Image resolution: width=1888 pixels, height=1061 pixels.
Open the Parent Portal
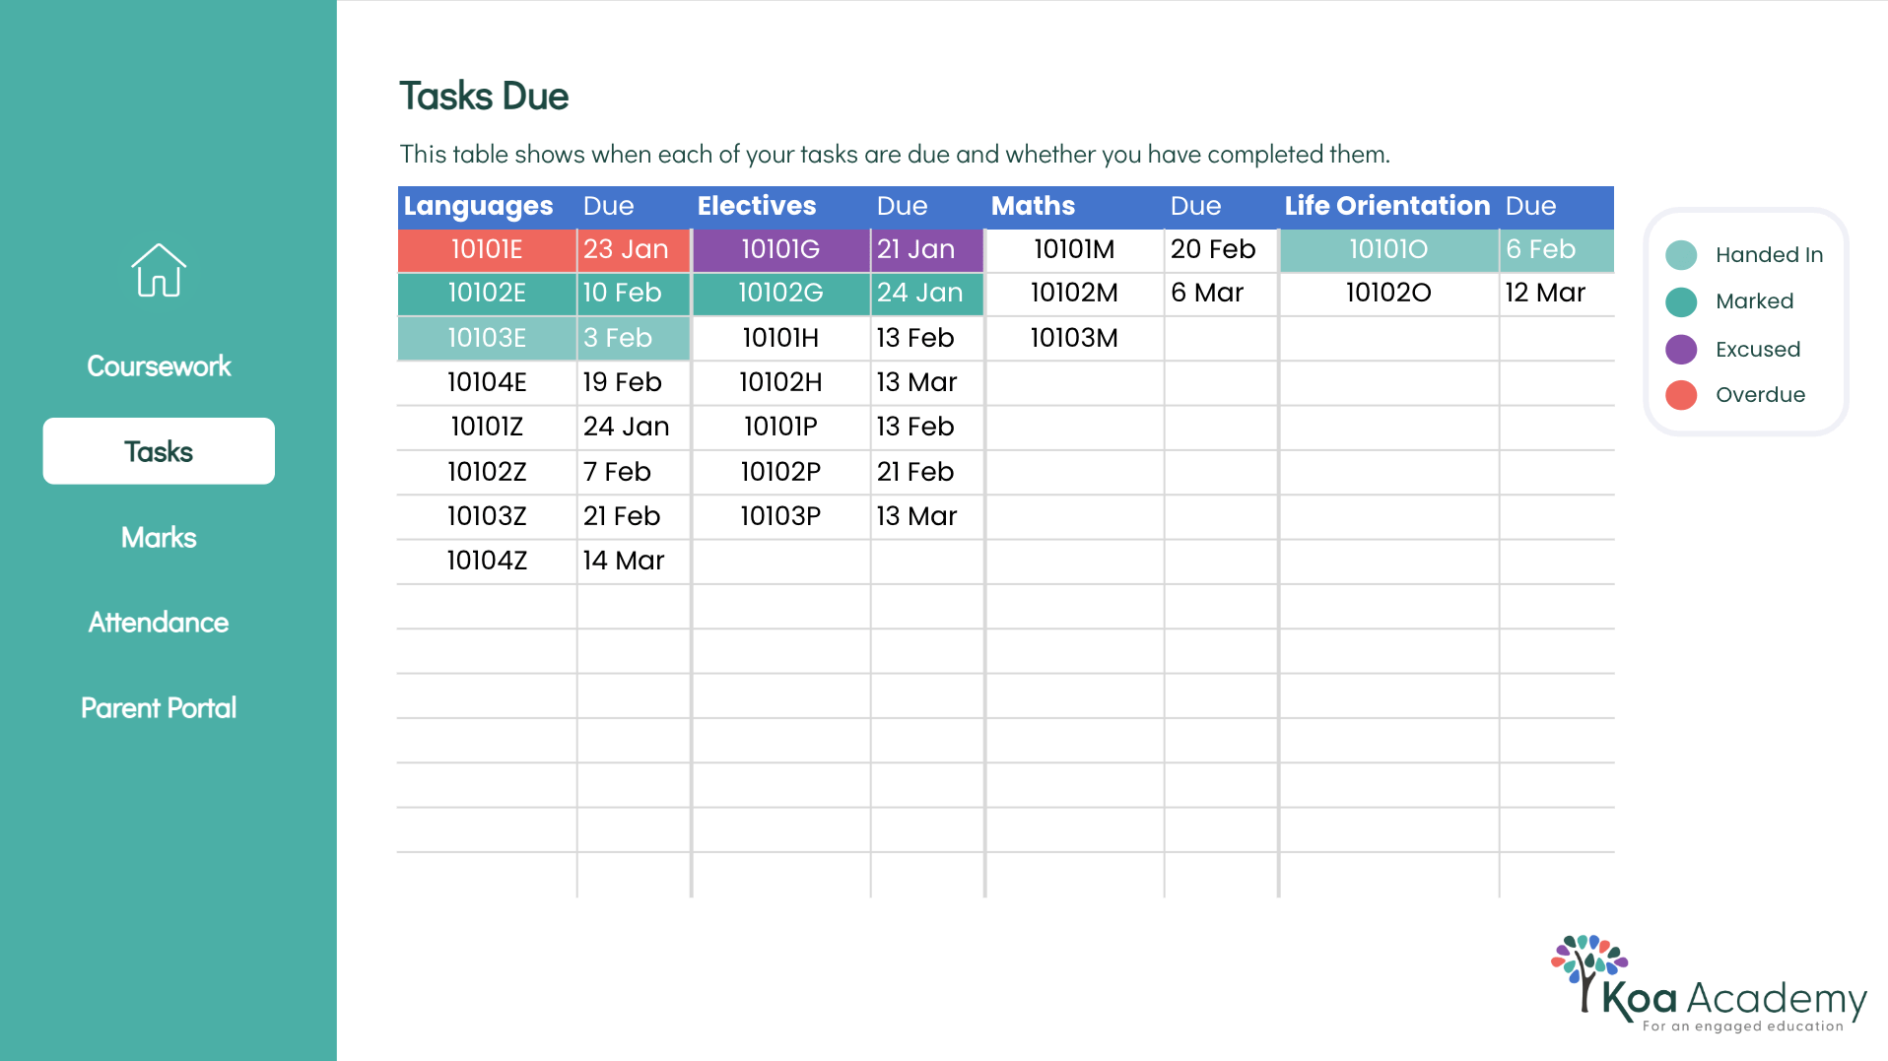pyautogui.click(x=159, y=708)
